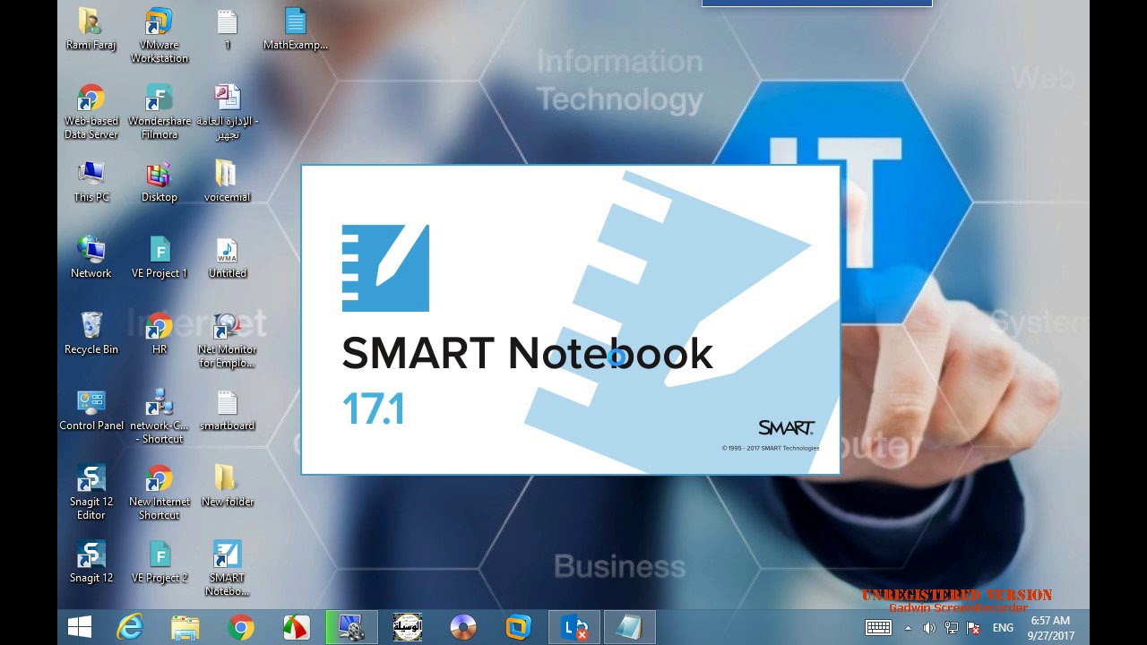This screenshot has height=645, width=1147.
Task: Open the Action Center flag icon
Action: coord(972,628)
